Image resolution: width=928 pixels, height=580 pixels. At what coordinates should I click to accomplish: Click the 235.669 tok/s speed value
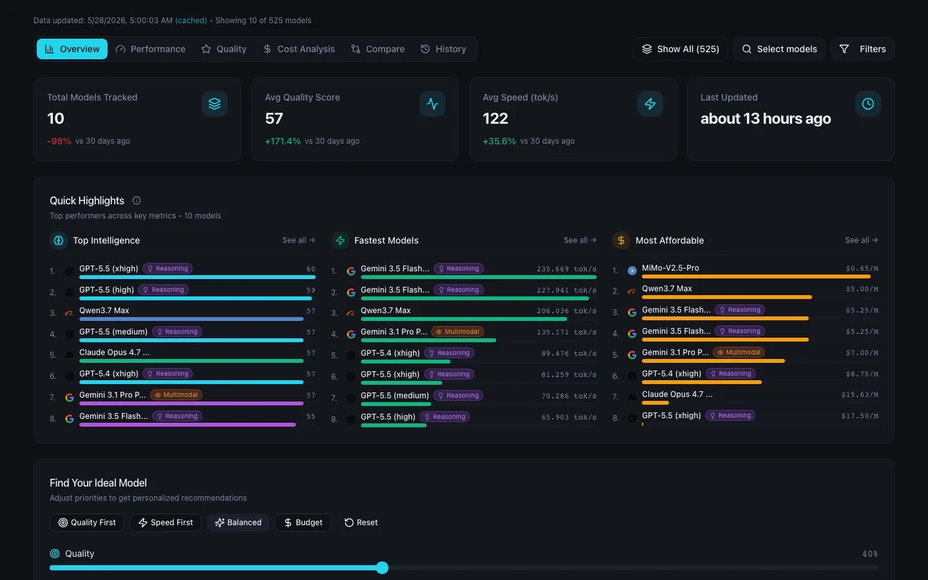(566, 269)
